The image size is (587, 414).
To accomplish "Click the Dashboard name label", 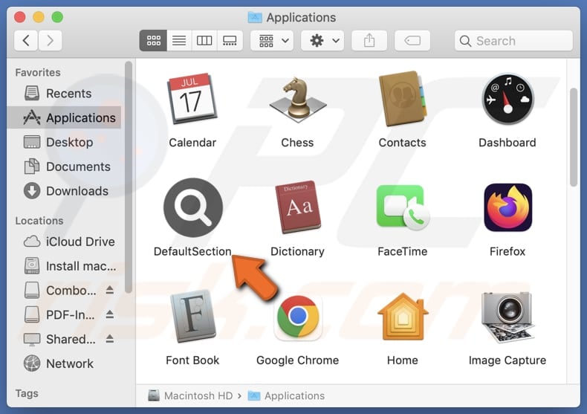I will tap(507, 143).
